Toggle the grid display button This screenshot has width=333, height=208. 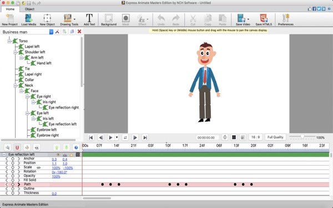[234, 138]
